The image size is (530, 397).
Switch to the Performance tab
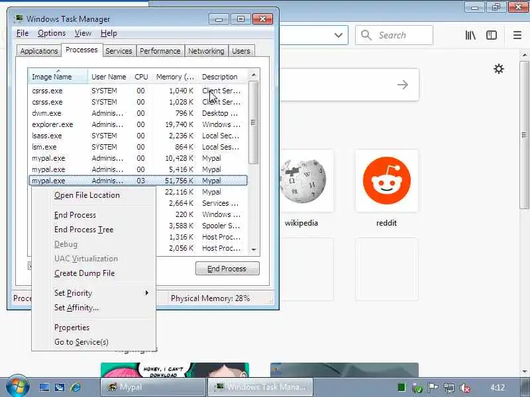pyautogui.click(x=160, y=51)
